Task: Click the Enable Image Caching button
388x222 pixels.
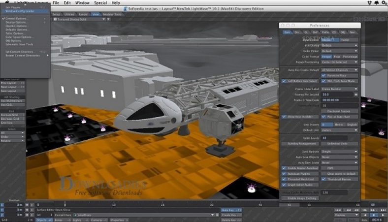Action: click(x=299, y=198)
